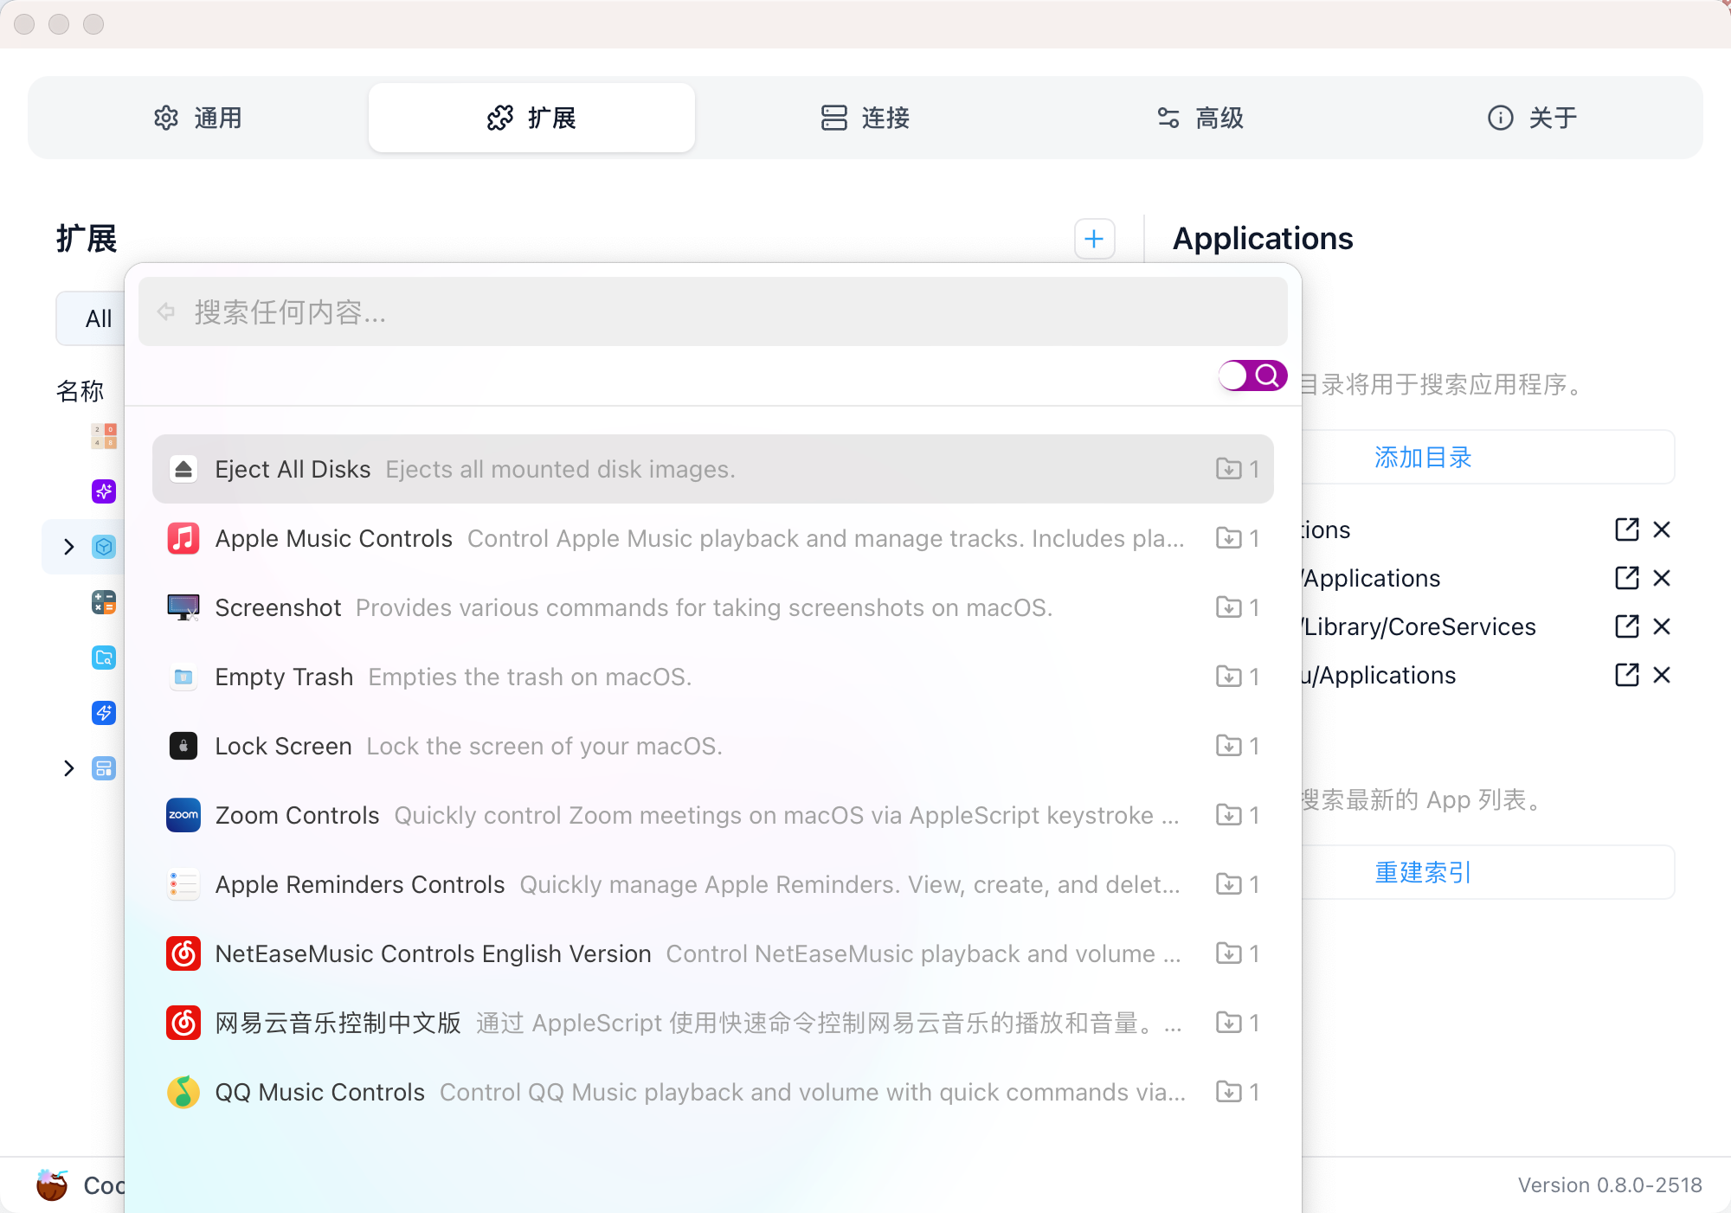Expand the bottom blue extension row
The image size is (1731, 1213).
[69, 768]
